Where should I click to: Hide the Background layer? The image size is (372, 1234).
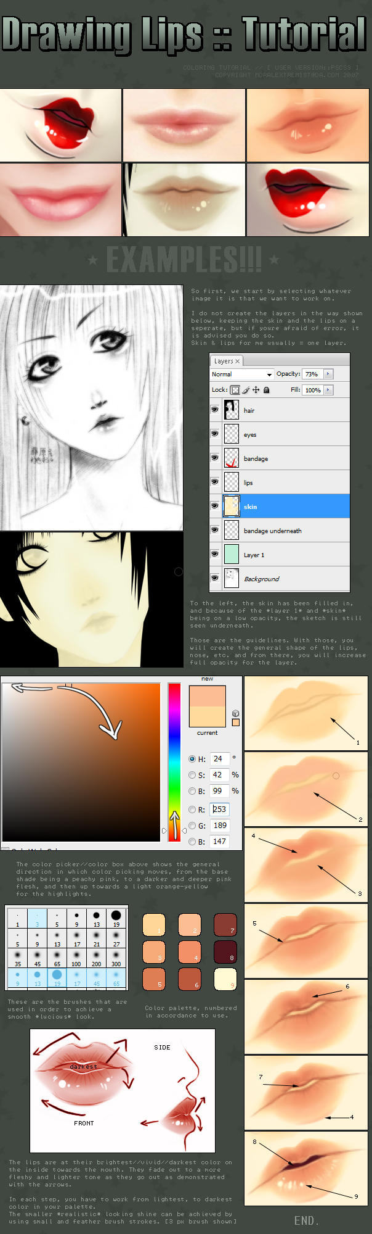point(215,578)
